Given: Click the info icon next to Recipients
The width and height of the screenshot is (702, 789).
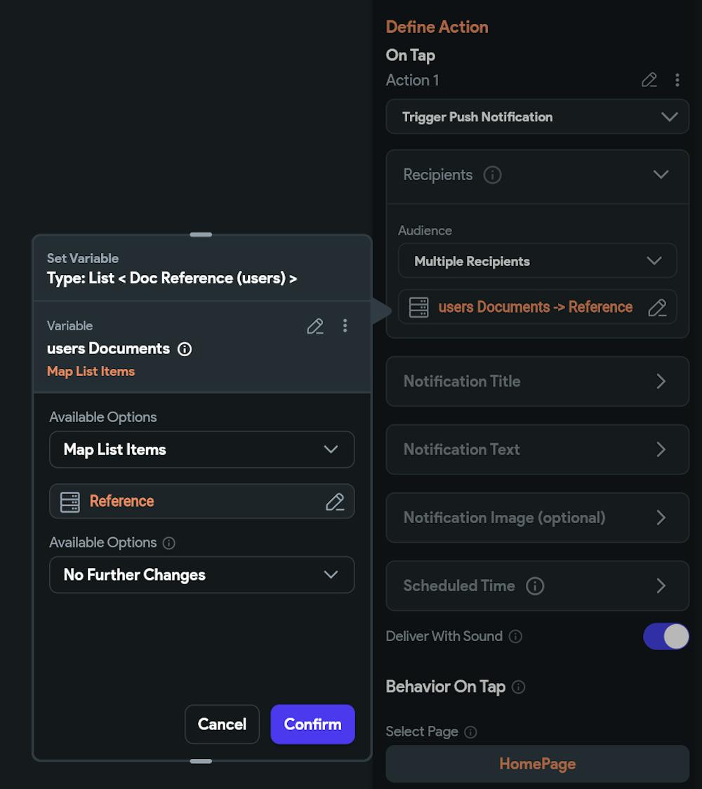Looking at the screenshot, I should [493, 175].
